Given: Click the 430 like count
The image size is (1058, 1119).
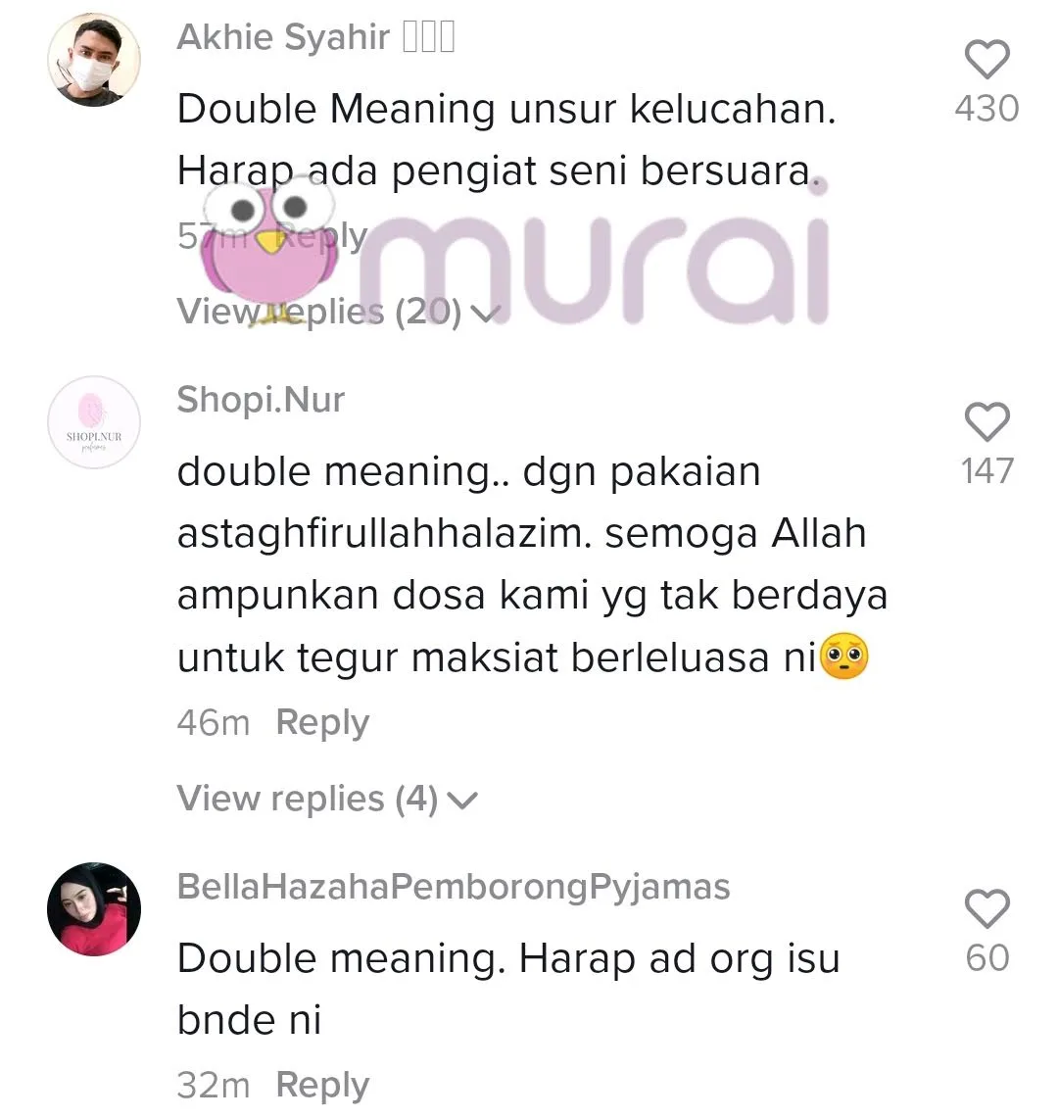Looking at the screenshot, I should [x=987, y=109].
